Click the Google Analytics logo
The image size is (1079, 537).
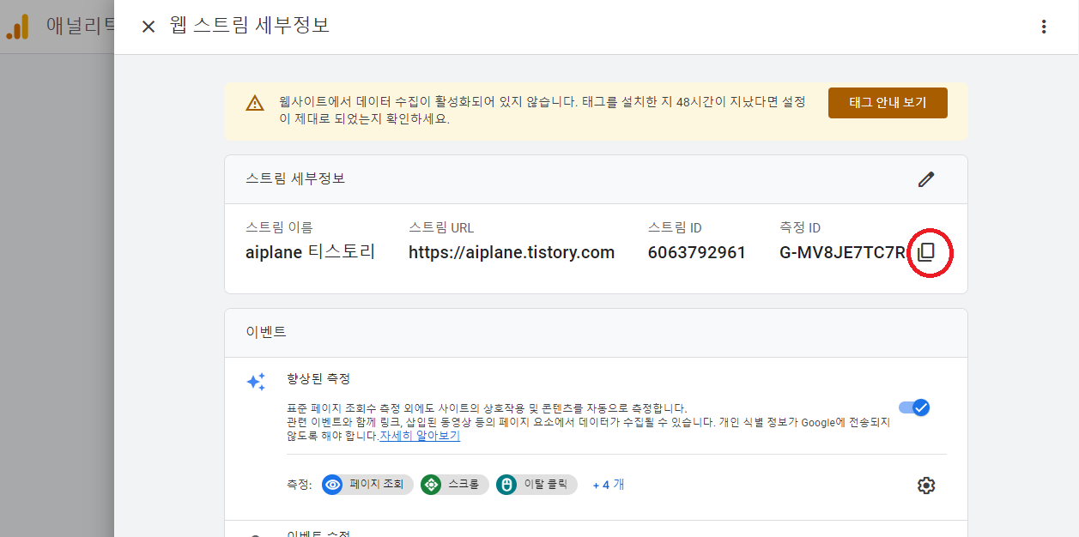[x=17, y=27]
